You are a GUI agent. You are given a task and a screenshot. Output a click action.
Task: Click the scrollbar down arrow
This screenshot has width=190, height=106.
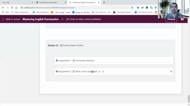point(189,105)
